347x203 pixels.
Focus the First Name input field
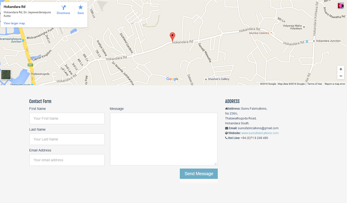tap(67, 119)
